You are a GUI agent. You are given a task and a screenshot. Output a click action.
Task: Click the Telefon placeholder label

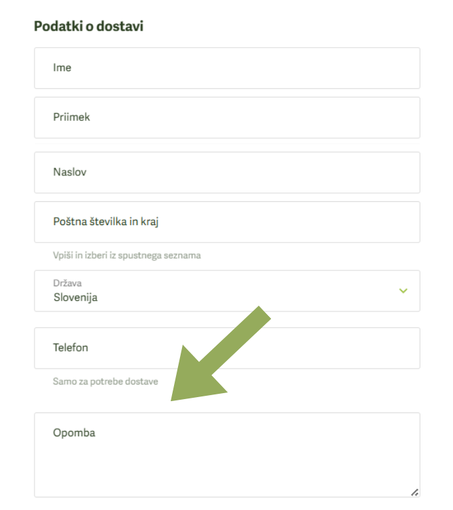click(70, 348)
